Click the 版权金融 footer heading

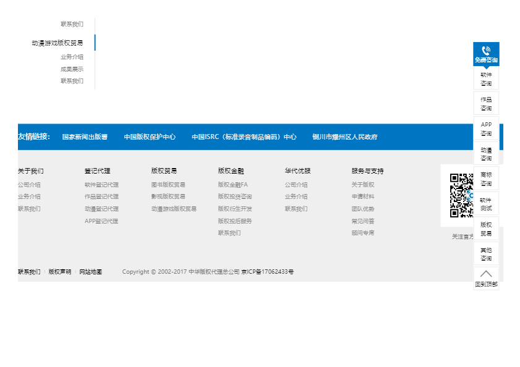tap(231, 171)
